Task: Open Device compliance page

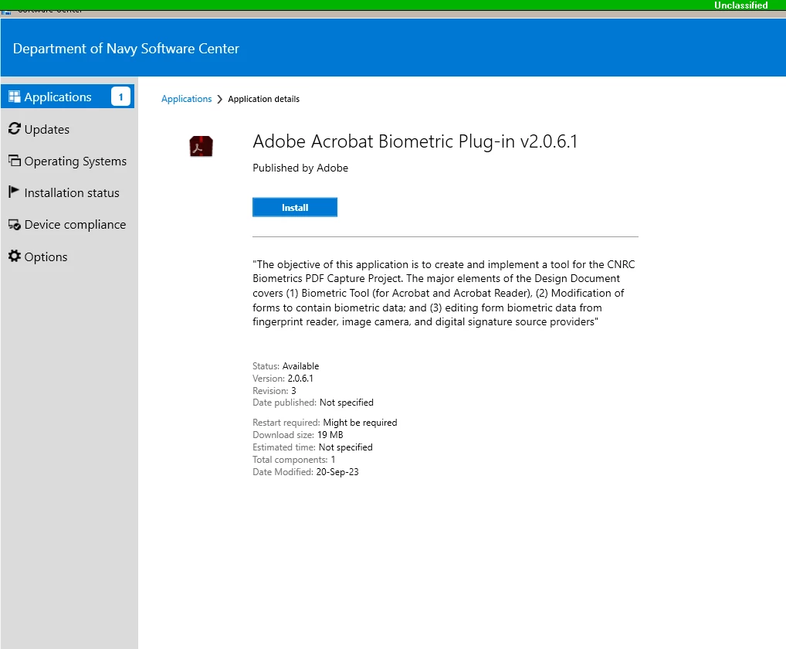Action: point(68,224)
